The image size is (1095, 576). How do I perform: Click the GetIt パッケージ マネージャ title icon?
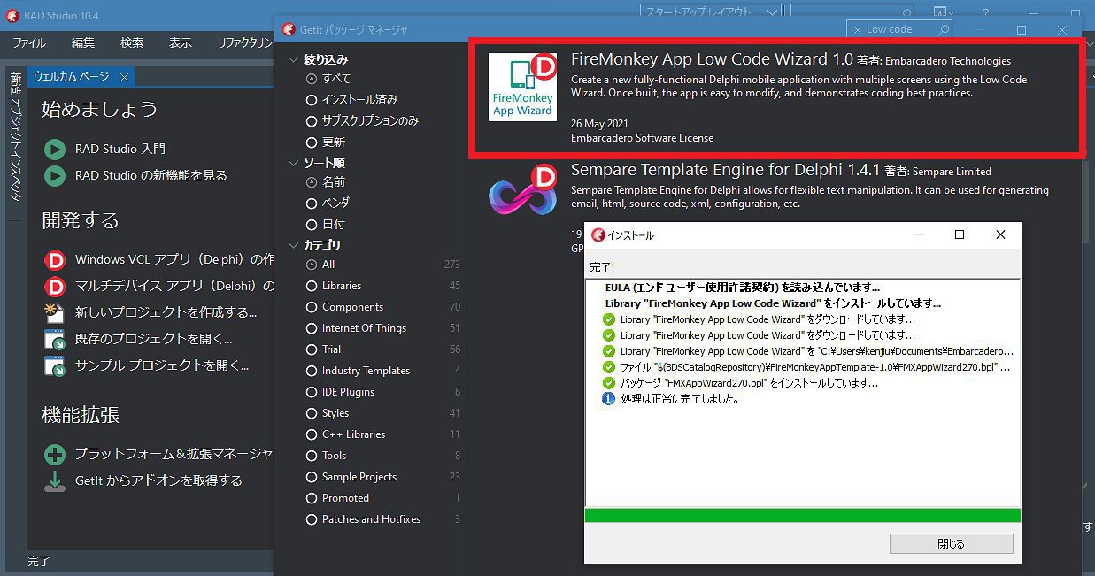tap(289, 29)
